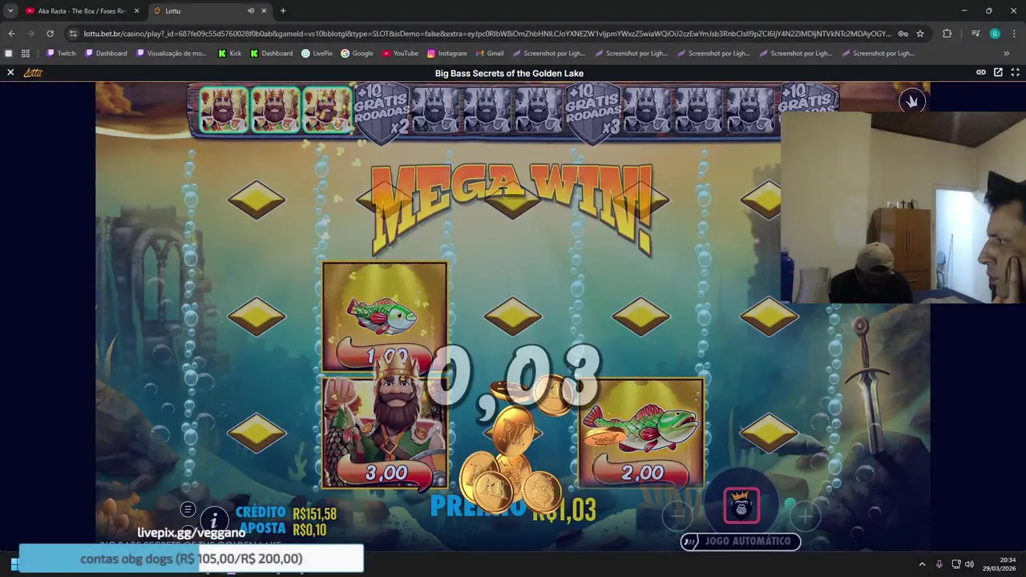
Task: Open the game hamburger menu icon
Action: point(188,509)
